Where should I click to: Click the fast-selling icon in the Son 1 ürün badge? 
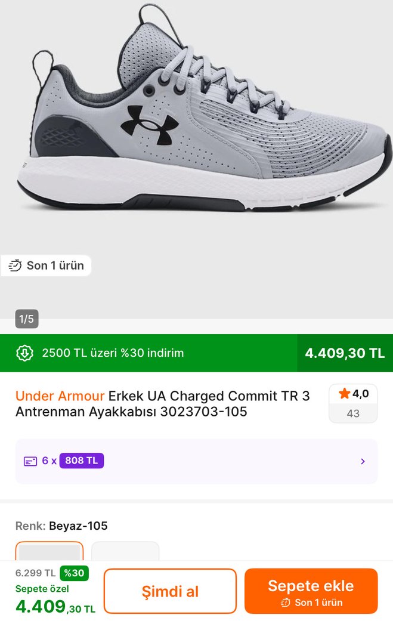16,265
